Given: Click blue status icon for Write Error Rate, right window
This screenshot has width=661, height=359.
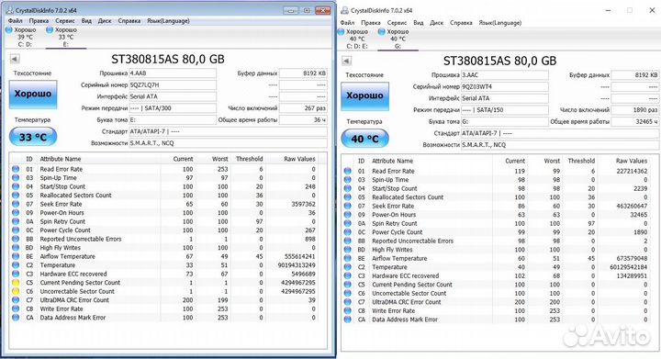Looking at the screenshot, I should coord(347,310).
